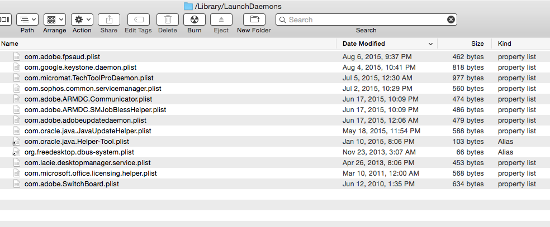Click the 977 bytes size cell
The image size is (550, 227).
pyautogui.click(x=468, y=78)
